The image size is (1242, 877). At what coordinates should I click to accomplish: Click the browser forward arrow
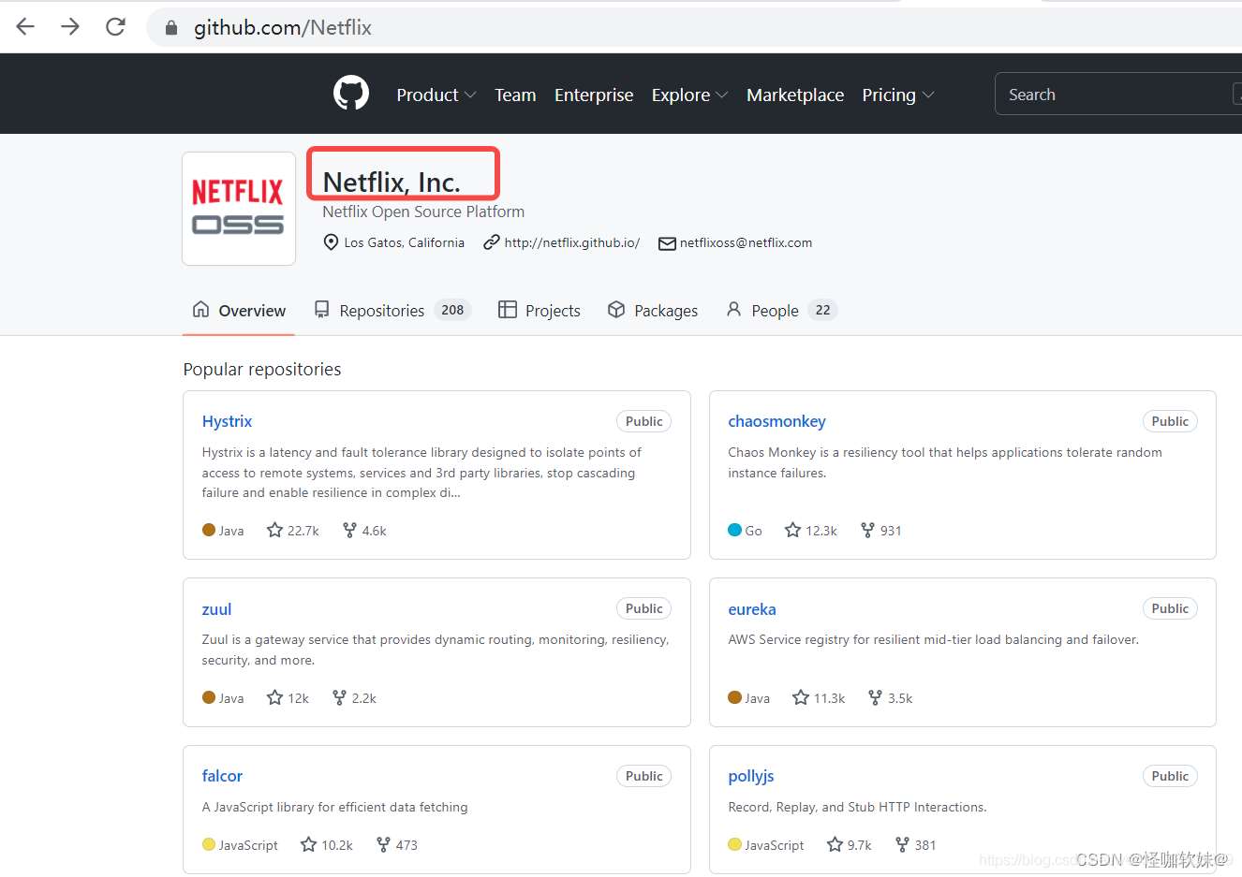coord(70,27)
